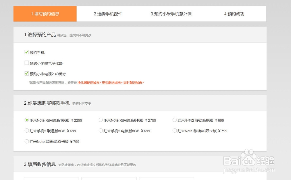Enable 预约小米空气净化器 checkbox
The image size is (291, 180).
pyautogui.click(x=27, y=63)
